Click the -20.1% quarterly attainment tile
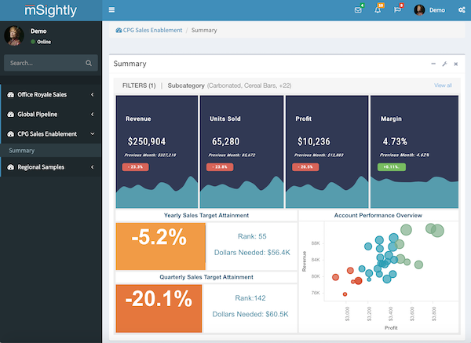The height and width of the screenshot is (343, 471). tap(159, 308)
